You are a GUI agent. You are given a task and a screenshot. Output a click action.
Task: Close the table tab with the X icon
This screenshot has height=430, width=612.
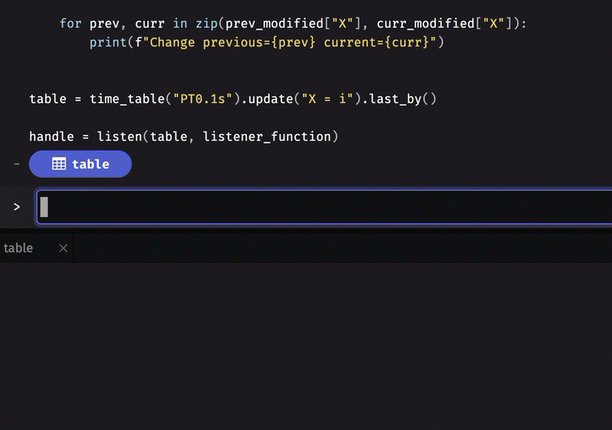click(x=63, y=248)
